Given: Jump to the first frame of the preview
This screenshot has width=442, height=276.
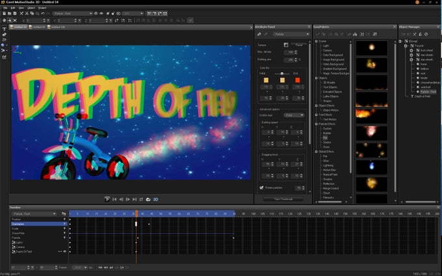Looking at the screenshot, I should (114, 199).
